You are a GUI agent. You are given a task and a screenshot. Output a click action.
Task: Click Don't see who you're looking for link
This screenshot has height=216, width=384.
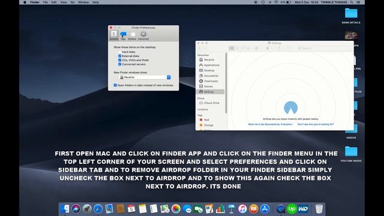pos(316,124)
